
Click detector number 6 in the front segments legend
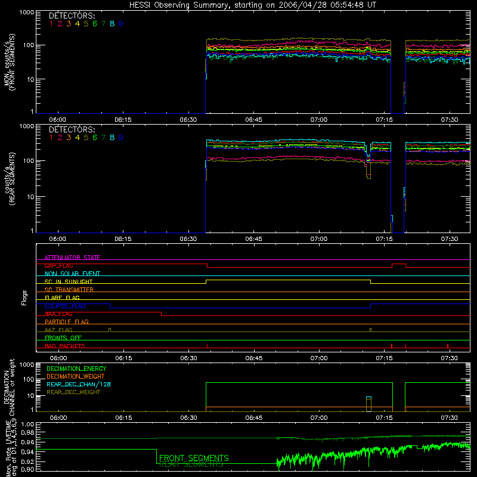[95, 24]
